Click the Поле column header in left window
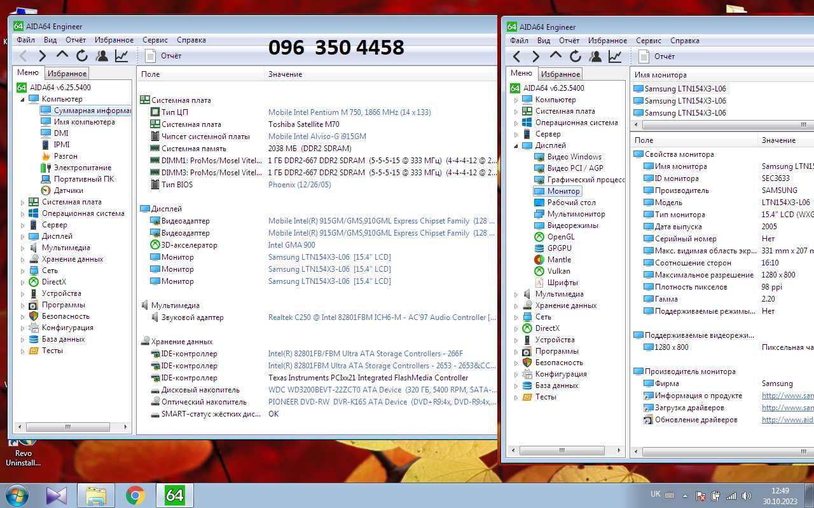This screenshot has width=814, height=508. 200,74
